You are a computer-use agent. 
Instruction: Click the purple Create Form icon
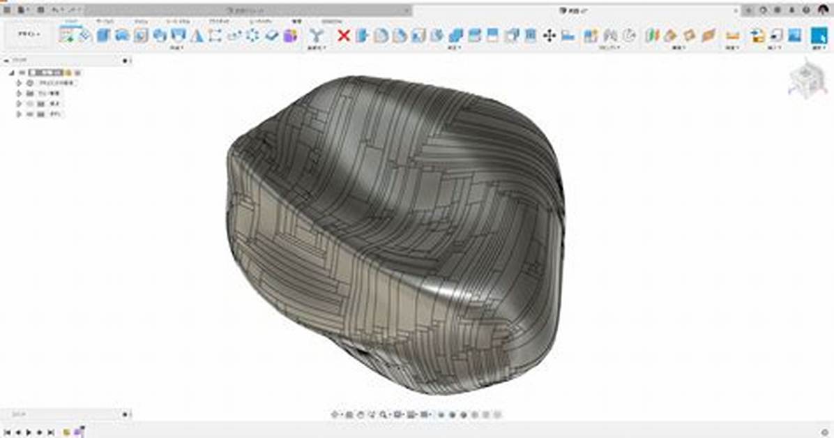tap(290, 36)
